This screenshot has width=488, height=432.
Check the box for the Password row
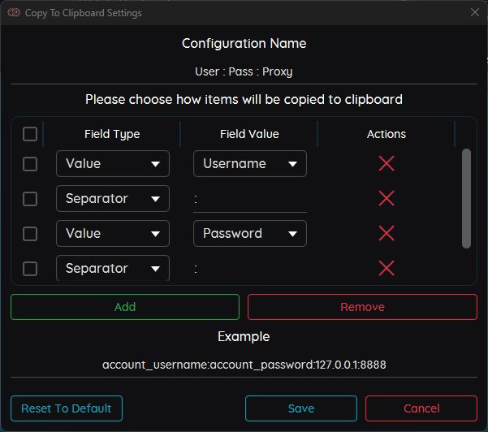click(30, 234)
